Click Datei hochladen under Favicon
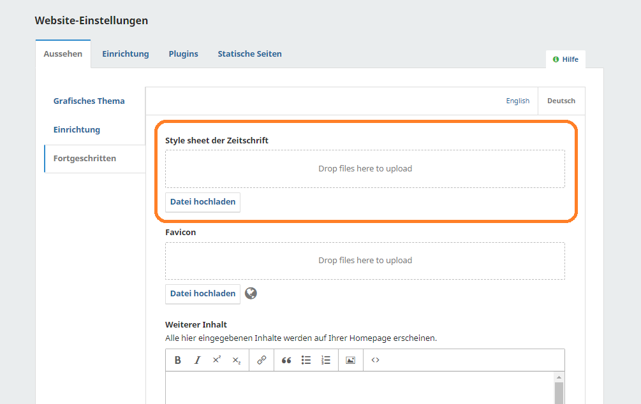Screen dimensions: 641x404 (x=203, y=294)
